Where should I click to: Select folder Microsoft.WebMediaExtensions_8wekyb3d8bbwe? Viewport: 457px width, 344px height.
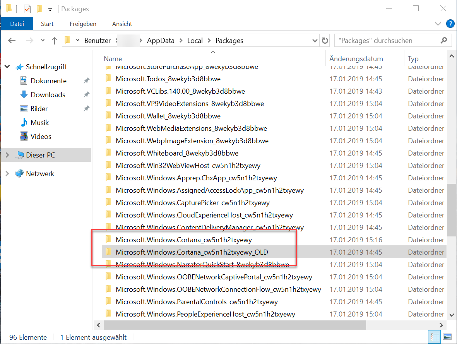tap(191, 128)
